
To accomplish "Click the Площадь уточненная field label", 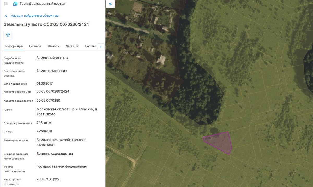I will [x=18, y=123].
